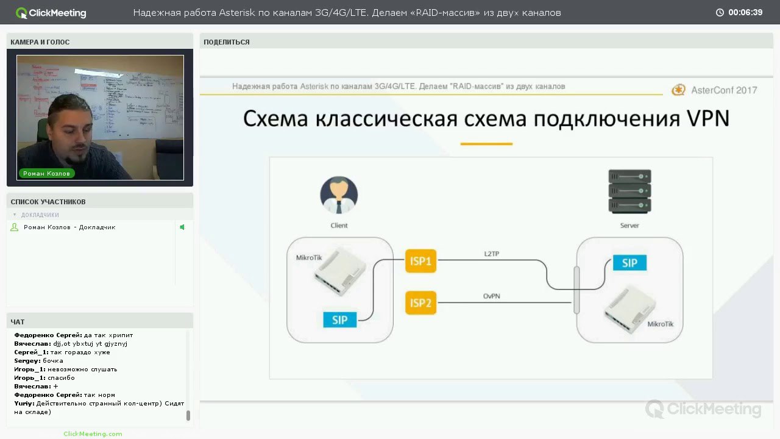The height and width of the screenshot is (439, 780).
Task: Click the OvPN label on diagram
Action: click(x=492, y=296)
